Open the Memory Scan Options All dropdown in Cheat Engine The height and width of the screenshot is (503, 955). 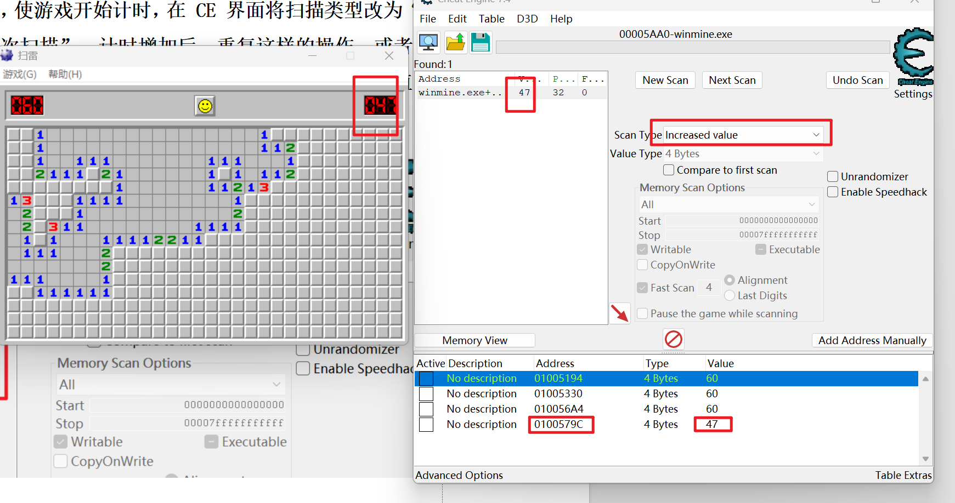[x=728, y=204]
